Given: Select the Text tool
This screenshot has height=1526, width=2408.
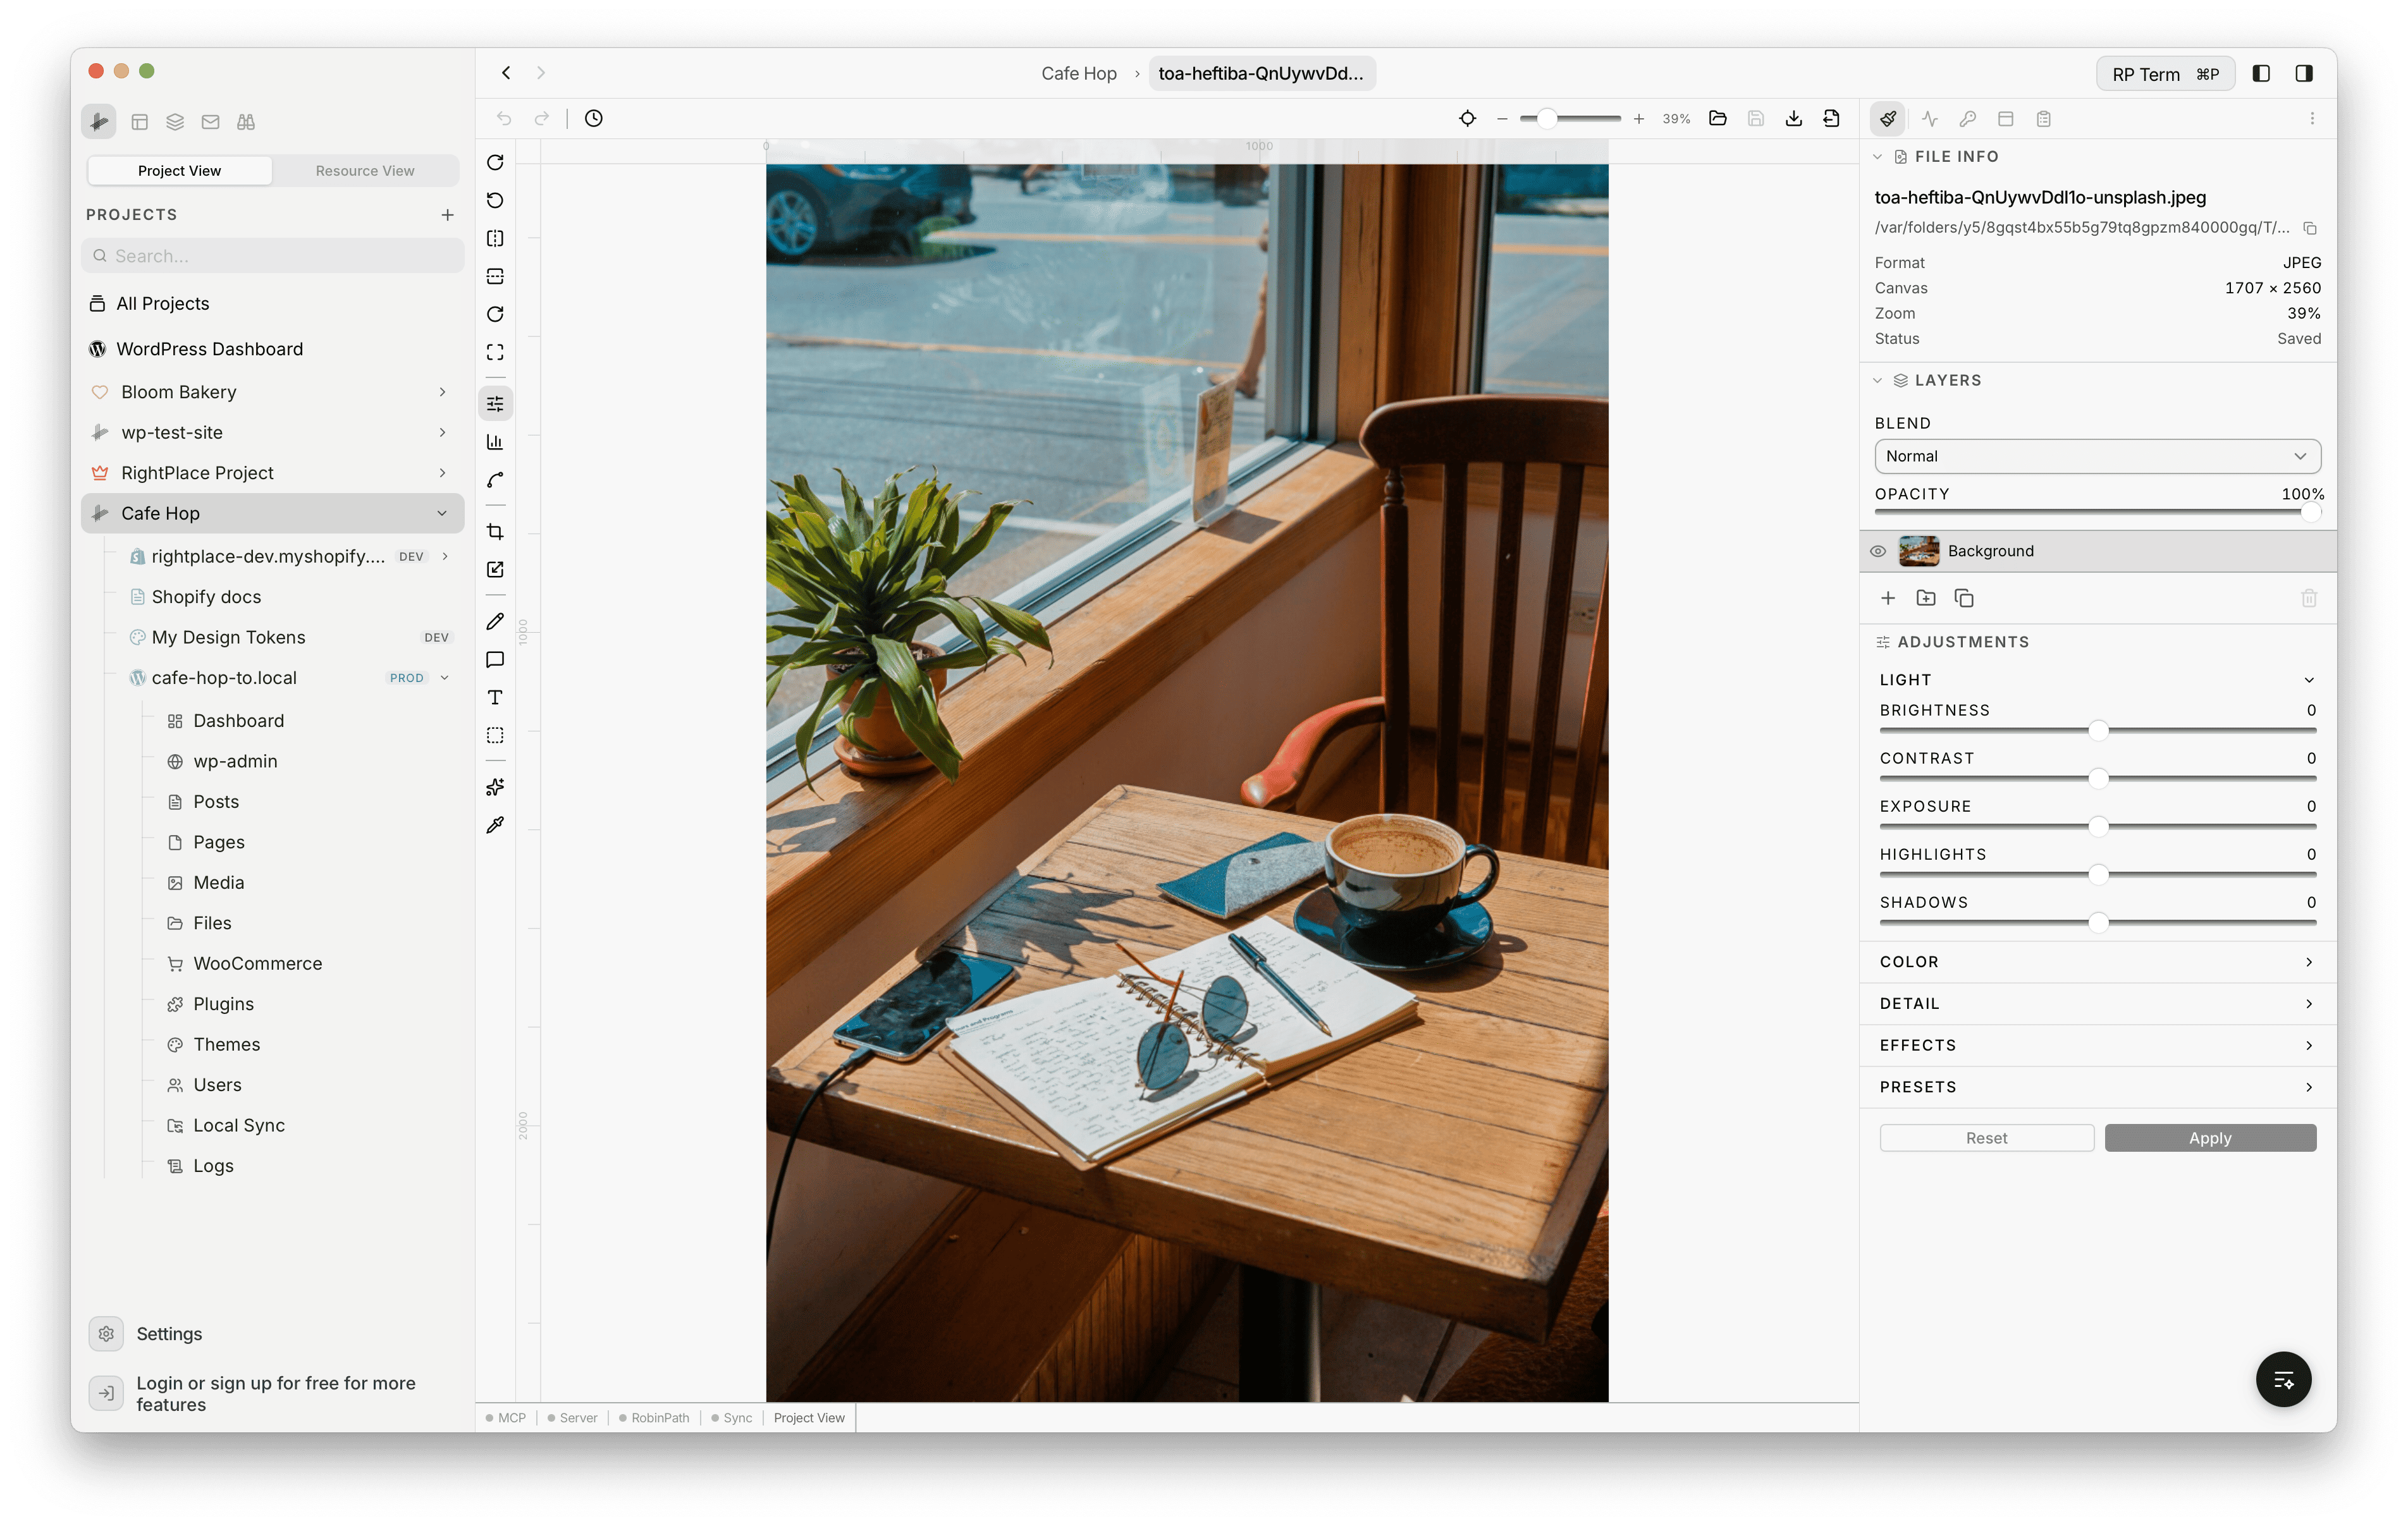Looking at the screenshot, I should tap(495, 697).
